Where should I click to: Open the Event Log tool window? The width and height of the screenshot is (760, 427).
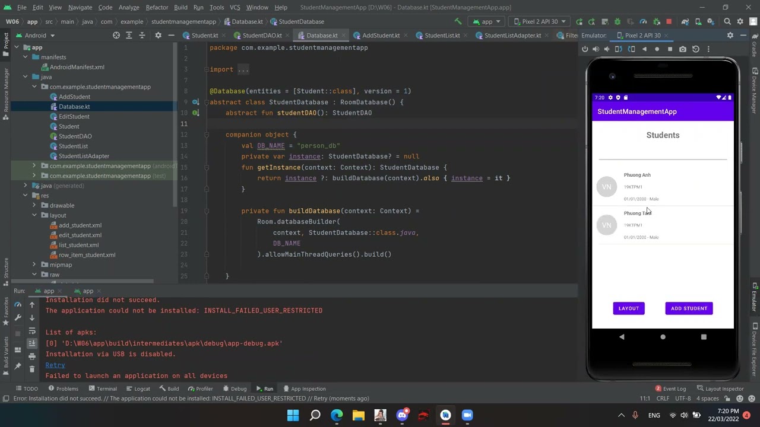[x=670, y=389]
